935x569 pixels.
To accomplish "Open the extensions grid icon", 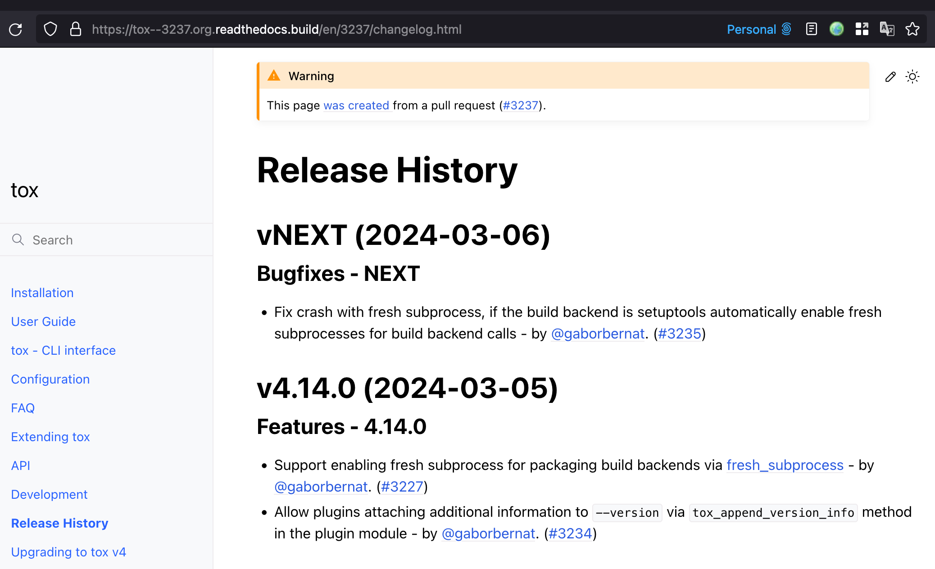I will point(862,29).
